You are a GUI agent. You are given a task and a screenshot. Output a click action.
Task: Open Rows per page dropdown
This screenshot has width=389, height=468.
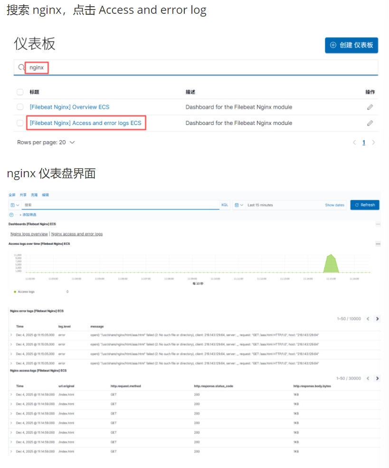click(x=46, y=142)
